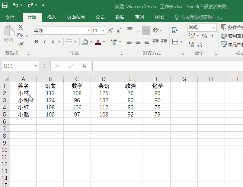
Task: Click the wén phonetic guide icon
Action: [114, 42]
